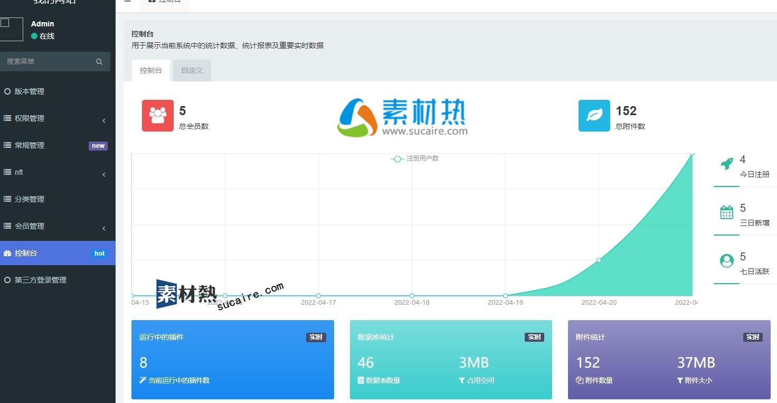Image resolution: width=777 pixels, height=403 pixels.
Task: Open the 会员管理 sidebar menu
Action: point(58,226)
